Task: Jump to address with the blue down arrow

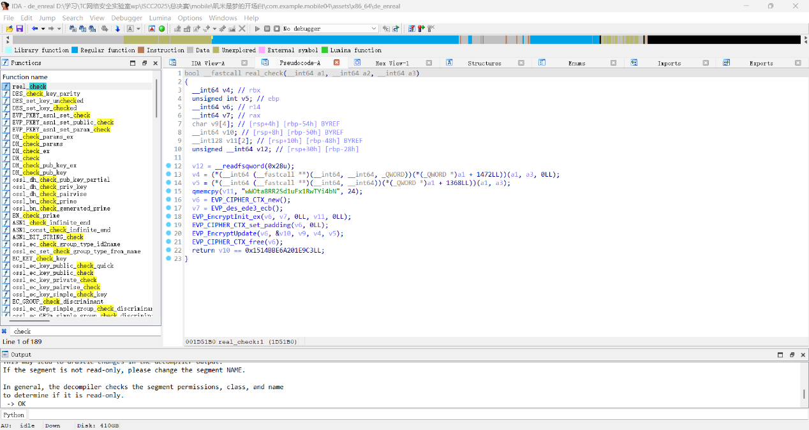Action: (x=117, y=29)
